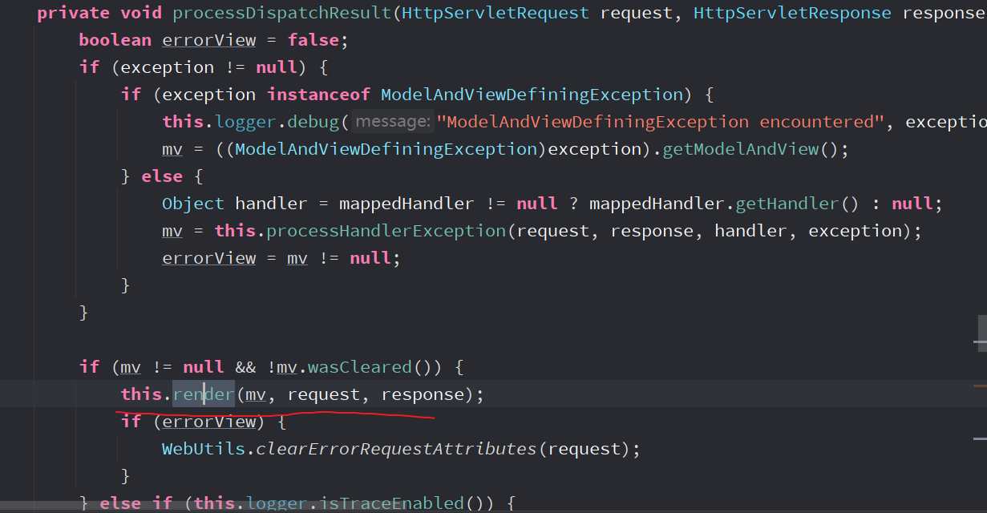Click errorView in the boolean declaration line

click(x=209, y=40)
